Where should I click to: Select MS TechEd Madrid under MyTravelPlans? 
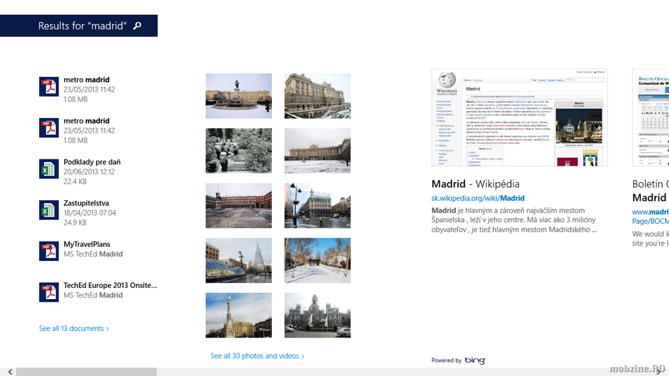pyautogui.click(x=93, y=254)
